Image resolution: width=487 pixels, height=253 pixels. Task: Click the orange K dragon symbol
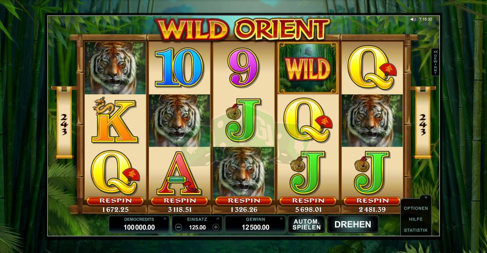[x=115, y=120]
